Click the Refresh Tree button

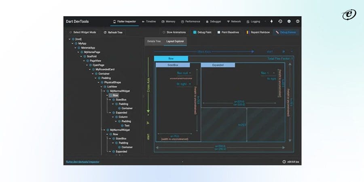(113, 32)
